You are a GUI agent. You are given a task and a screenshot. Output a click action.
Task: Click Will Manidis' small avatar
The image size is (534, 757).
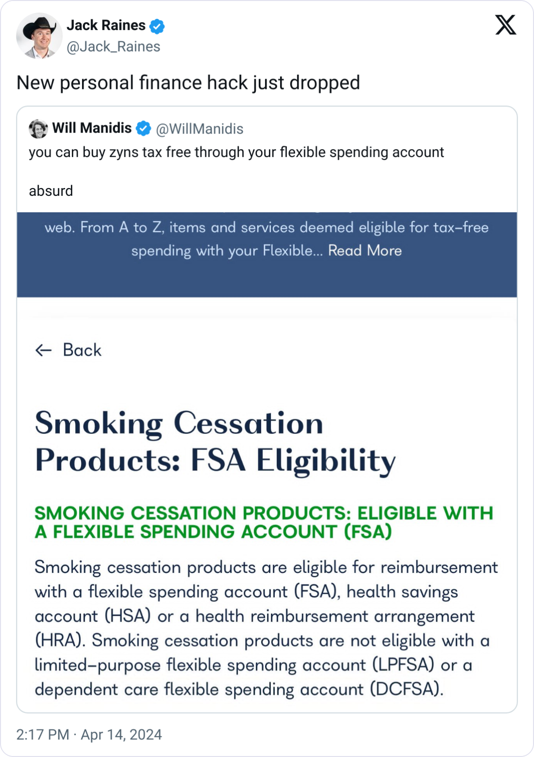(38, 129)
